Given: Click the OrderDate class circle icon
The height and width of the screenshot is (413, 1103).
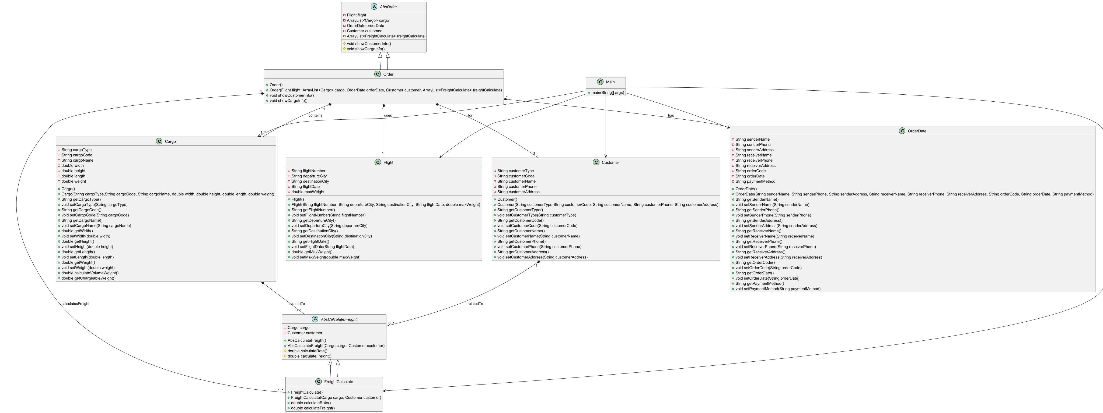Looking at the screenshot, I should pyautogui.click(x=902, y=131).
